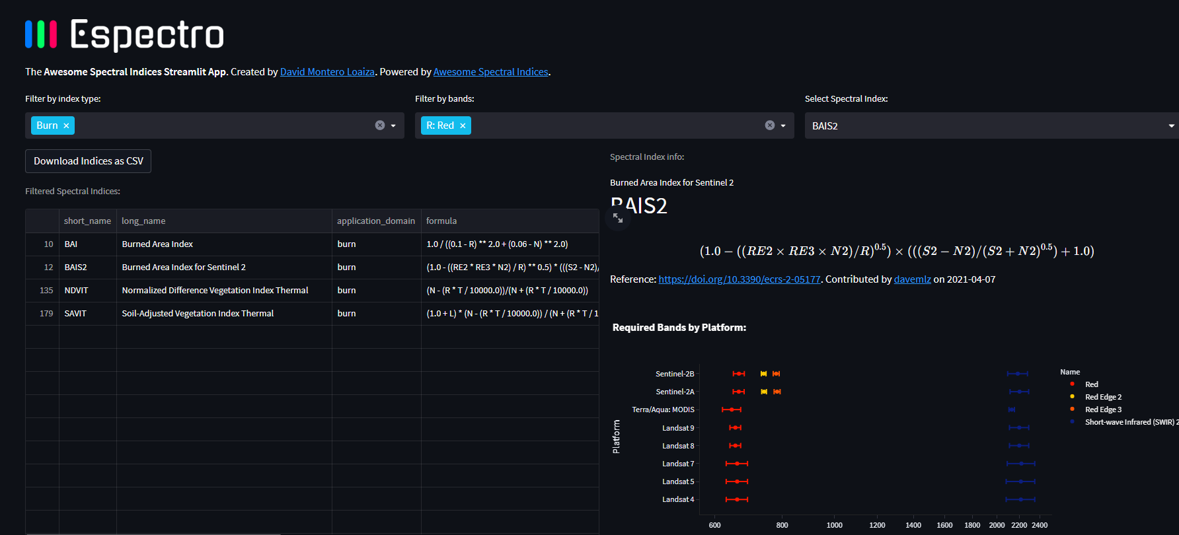
Task: Click the Landsat 8 axis label
Action: (678, 446)
